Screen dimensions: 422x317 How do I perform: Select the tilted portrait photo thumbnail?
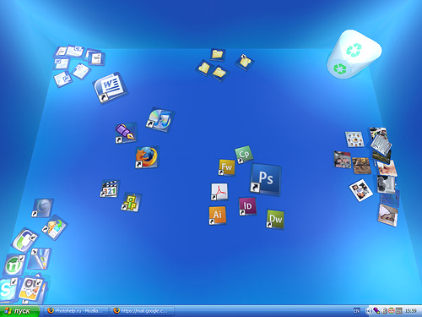point(361,190)
